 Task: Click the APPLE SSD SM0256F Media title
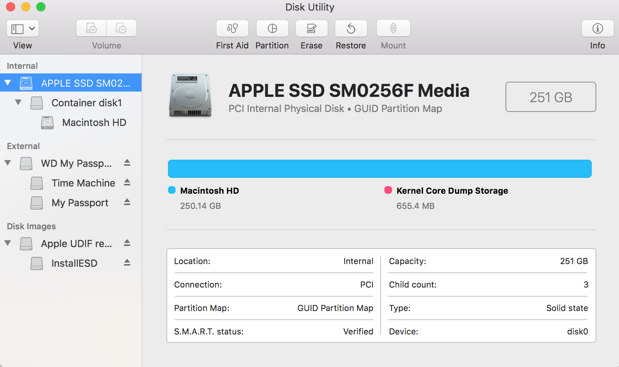[349, 91]
